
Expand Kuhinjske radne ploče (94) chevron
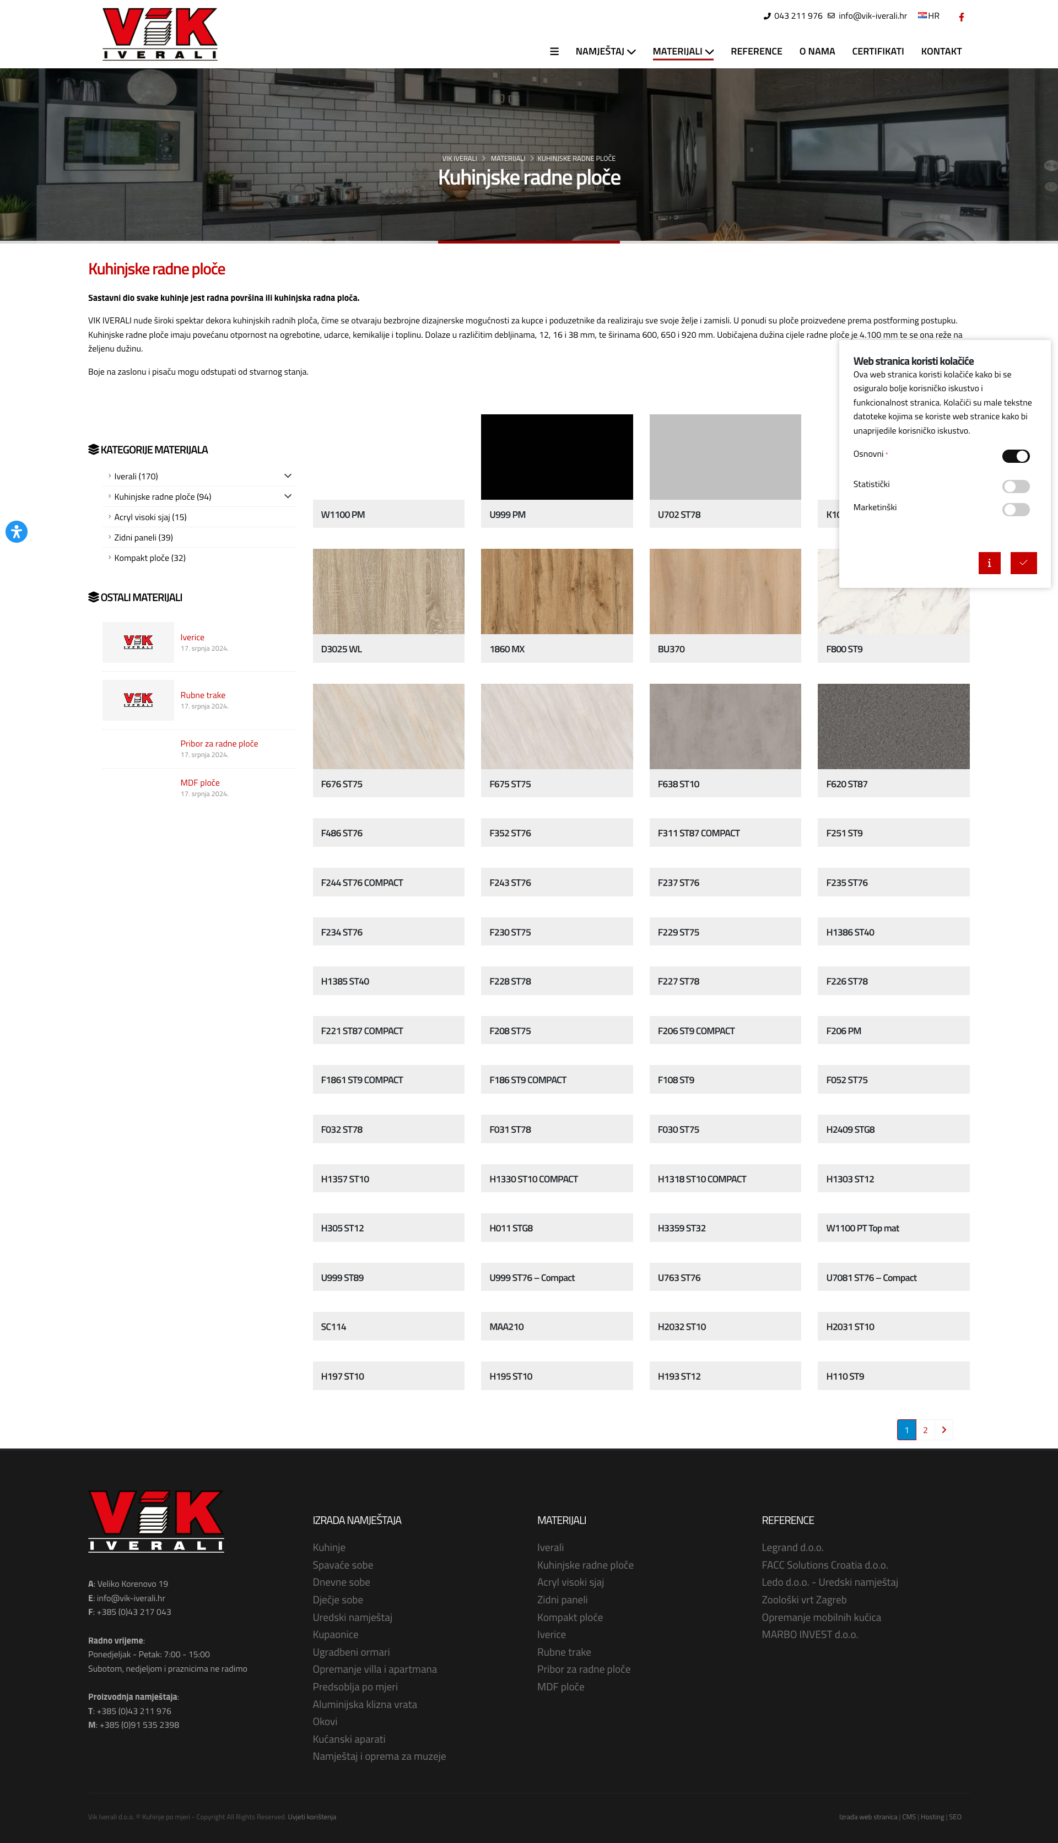[288, 496]
